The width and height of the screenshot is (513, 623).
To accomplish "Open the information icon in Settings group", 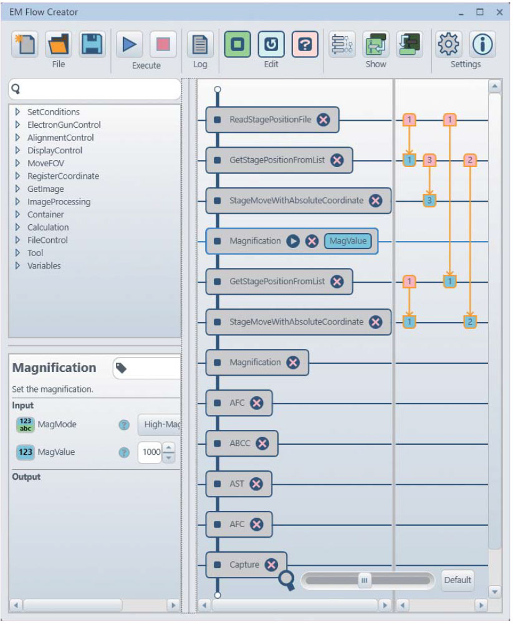I will tap(482, 44).
